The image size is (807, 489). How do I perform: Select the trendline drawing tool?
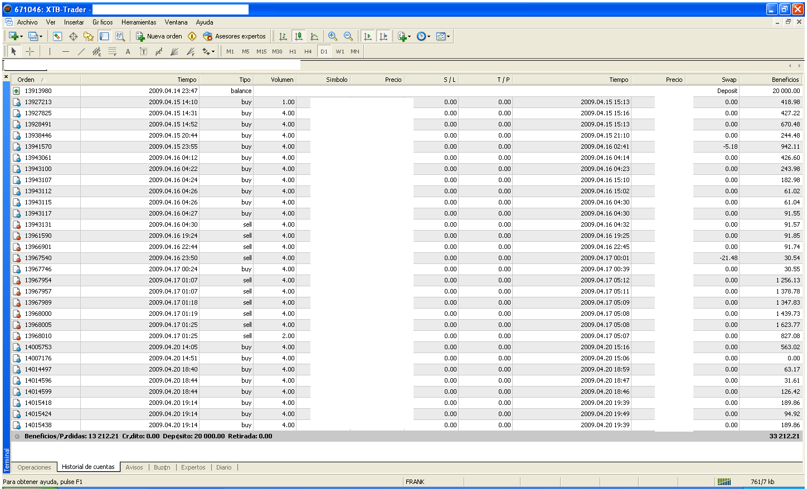click(x=81, y=51)
